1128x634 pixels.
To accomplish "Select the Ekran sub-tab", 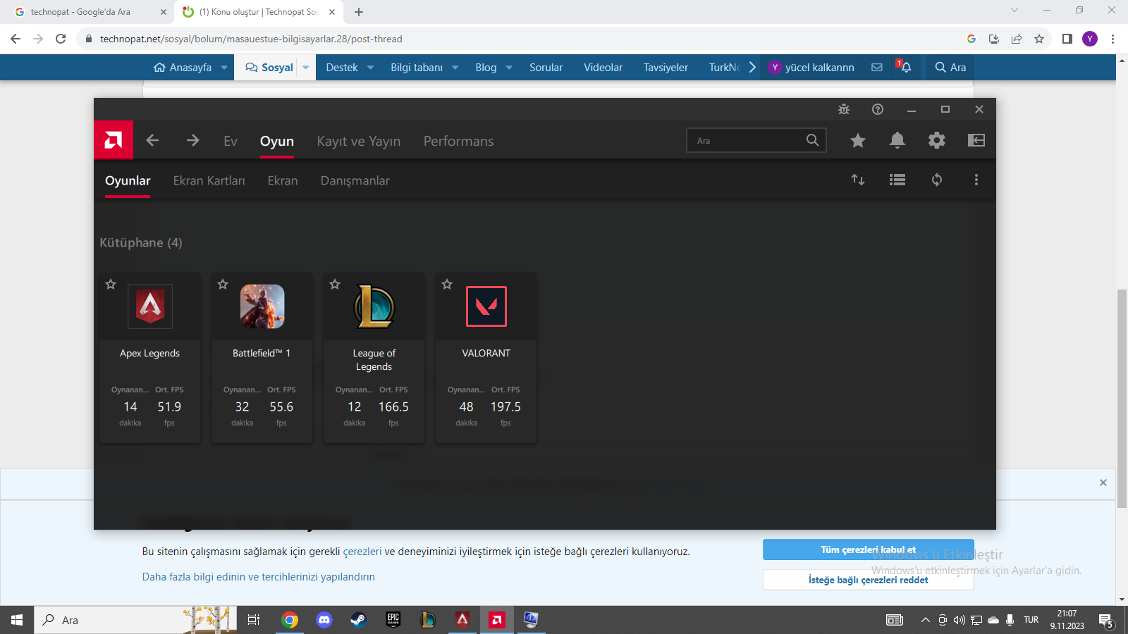I will [x=283, y=180].
